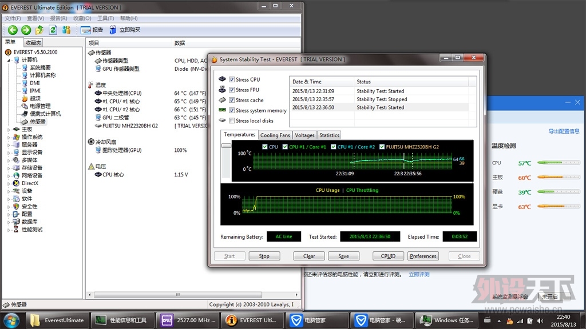This screenshot has width=586, height=329.
Task: Select 超频 overclock tree item
Action: point(35,98)
